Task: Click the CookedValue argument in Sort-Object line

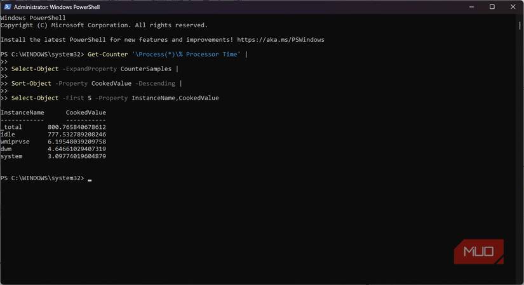Action: coord(111,84)
